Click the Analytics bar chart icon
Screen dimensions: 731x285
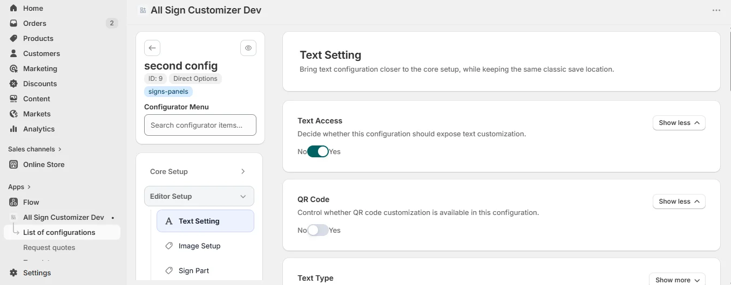coord(13,129)
